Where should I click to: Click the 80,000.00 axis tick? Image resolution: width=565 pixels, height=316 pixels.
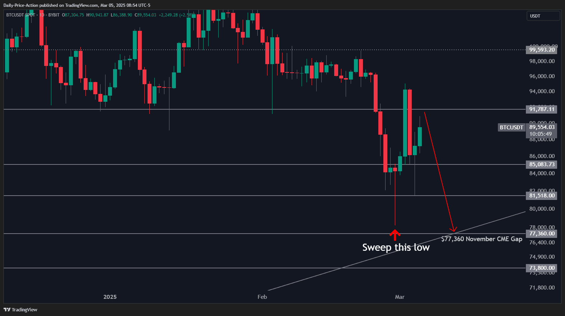(542, 209)
